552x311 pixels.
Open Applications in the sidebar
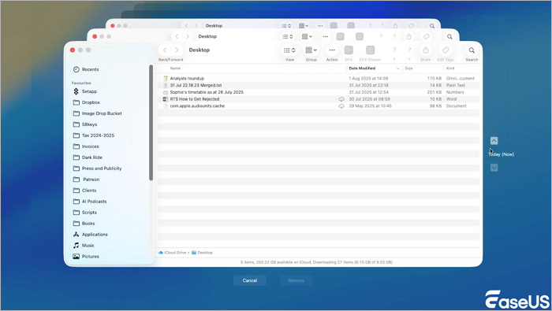coord(91,235)
